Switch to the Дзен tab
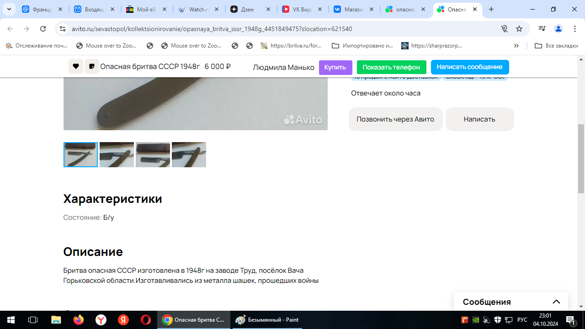 pos(250,9)
